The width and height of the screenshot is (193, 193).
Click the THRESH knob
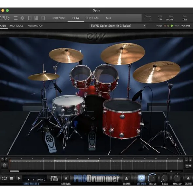(152, 178)
